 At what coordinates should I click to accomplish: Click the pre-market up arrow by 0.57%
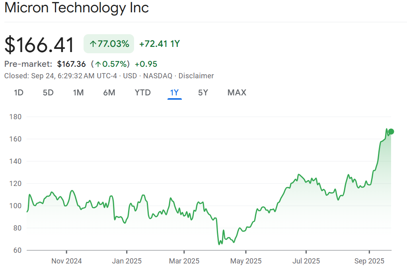pos(98,64)
